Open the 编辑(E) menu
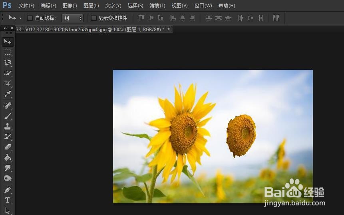This screenshot has width=344, height=215. coord(48,6)
